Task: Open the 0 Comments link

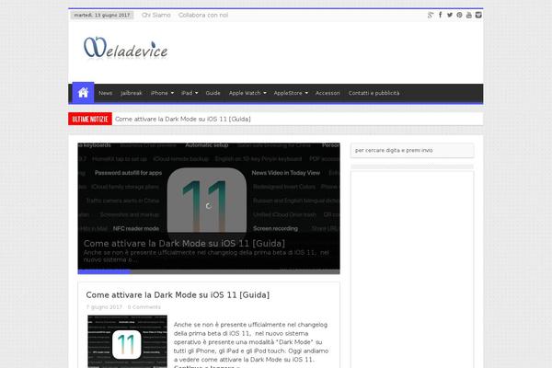Action: (144, 307)
